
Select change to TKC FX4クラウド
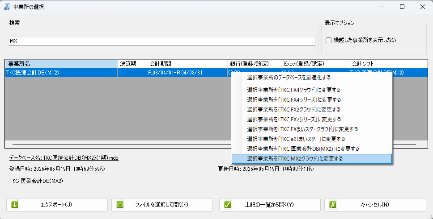click(311, 90)
